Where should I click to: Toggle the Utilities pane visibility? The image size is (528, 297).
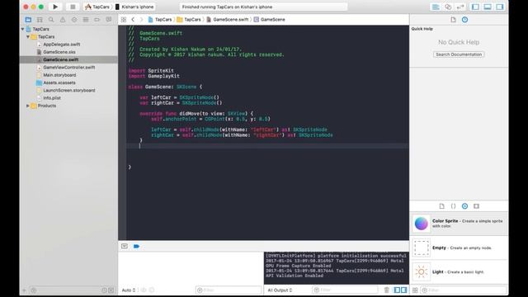pos(500,7)
